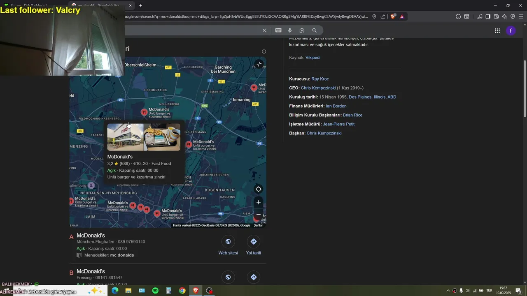The image size is (527, 296).
Task: Toggle the browser sidebar panel
Action: (x=488, y=16)
